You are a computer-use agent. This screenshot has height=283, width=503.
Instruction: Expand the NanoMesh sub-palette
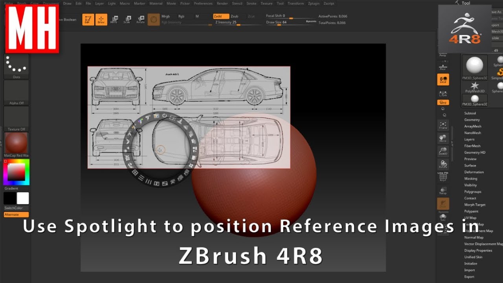473,133
